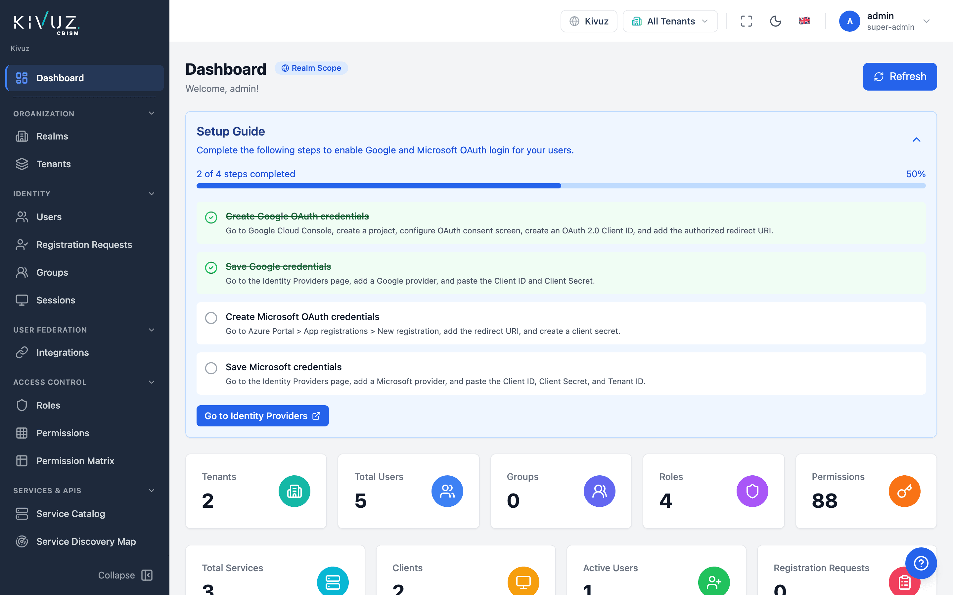The width and height of the screenshot is (953, 595).
Task: Click the cyan Total Services icon
Action: (x=333, y=582)
